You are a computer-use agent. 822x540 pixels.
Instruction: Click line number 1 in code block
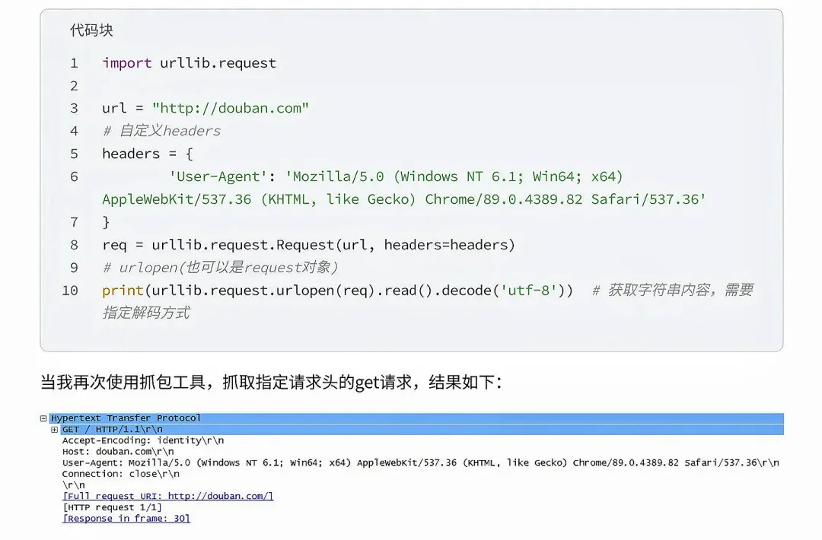(x=74, y=63)
